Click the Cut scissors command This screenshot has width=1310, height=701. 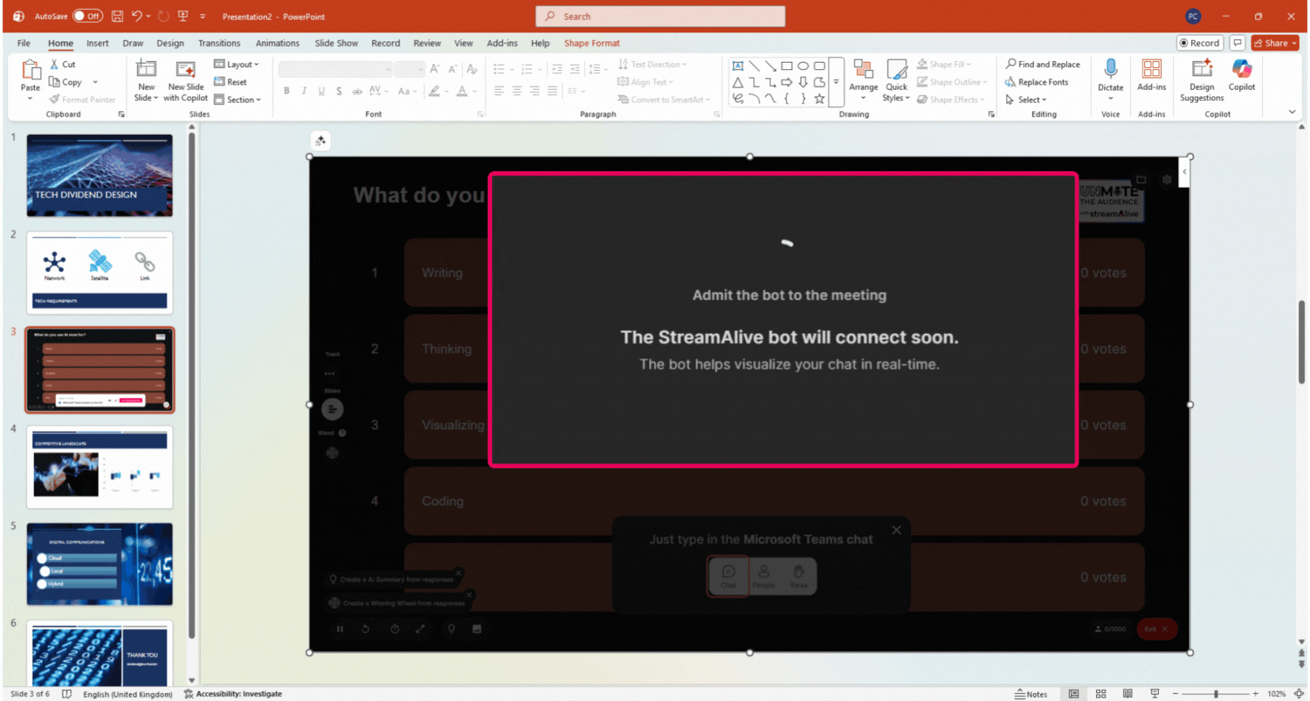[63, 64]
